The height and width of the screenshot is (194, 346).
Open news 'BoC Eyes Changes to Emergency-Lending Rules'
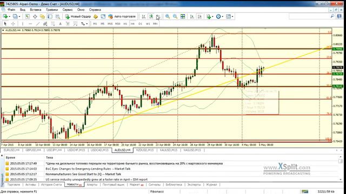click(x=88, y=169)
